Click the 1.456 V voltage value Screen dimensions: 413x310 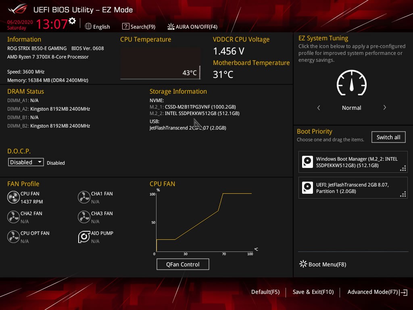229,51
